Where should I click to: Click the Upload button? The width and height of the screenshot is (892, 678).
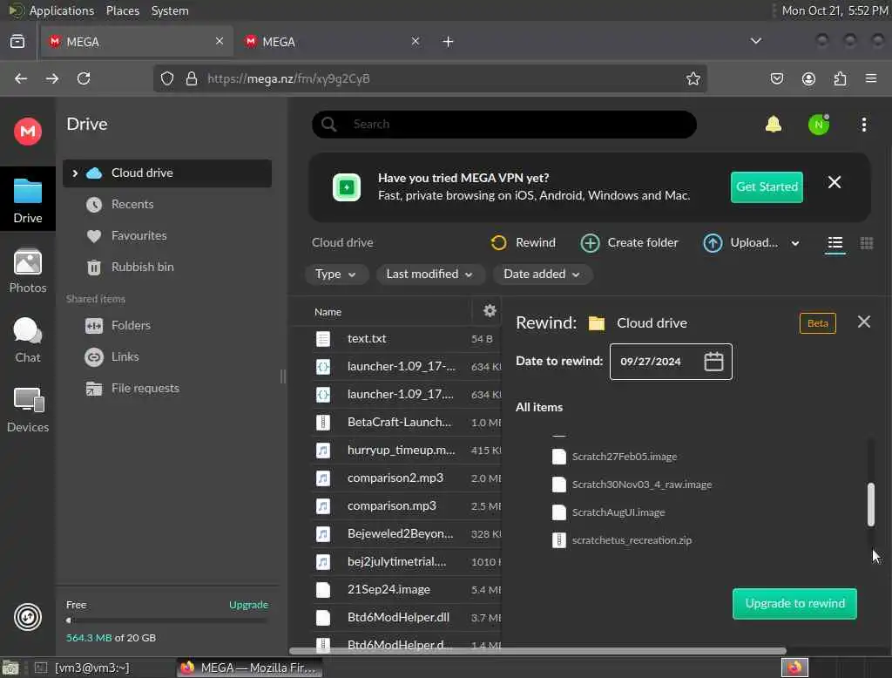pyautogui.click(x=740, y=242)
